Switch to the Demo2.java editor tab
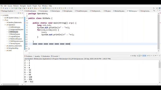Viewport: 161px width, 90px height. point(55,11)
